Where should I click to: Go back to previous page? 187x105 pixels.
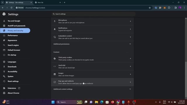point(3,8)
